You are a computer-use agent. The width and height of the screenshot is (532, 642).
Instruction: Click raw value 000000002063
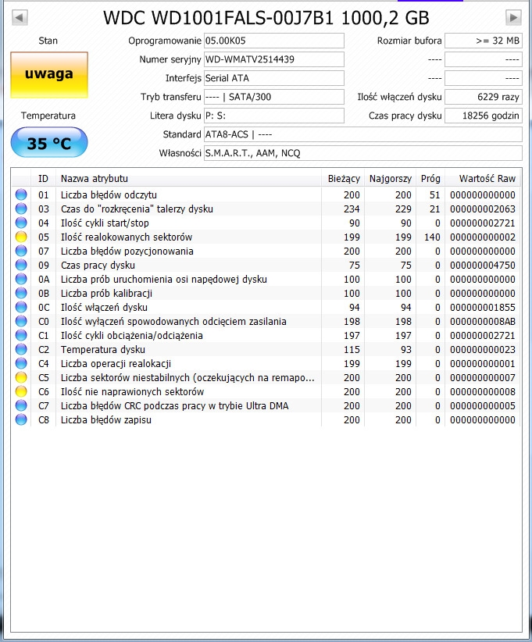click(x=483, y=209)
